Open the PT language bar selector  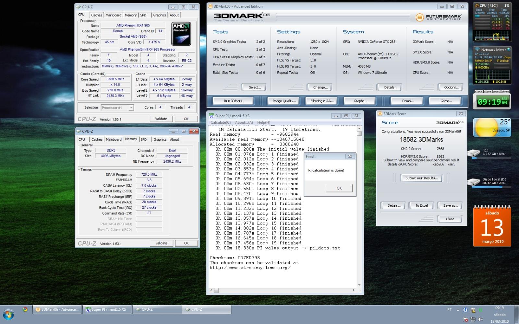tap(449, 309)
